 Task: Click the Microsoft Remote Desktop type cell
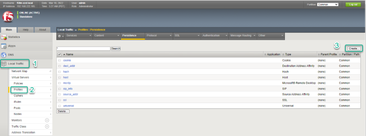(x=299, y=83)
